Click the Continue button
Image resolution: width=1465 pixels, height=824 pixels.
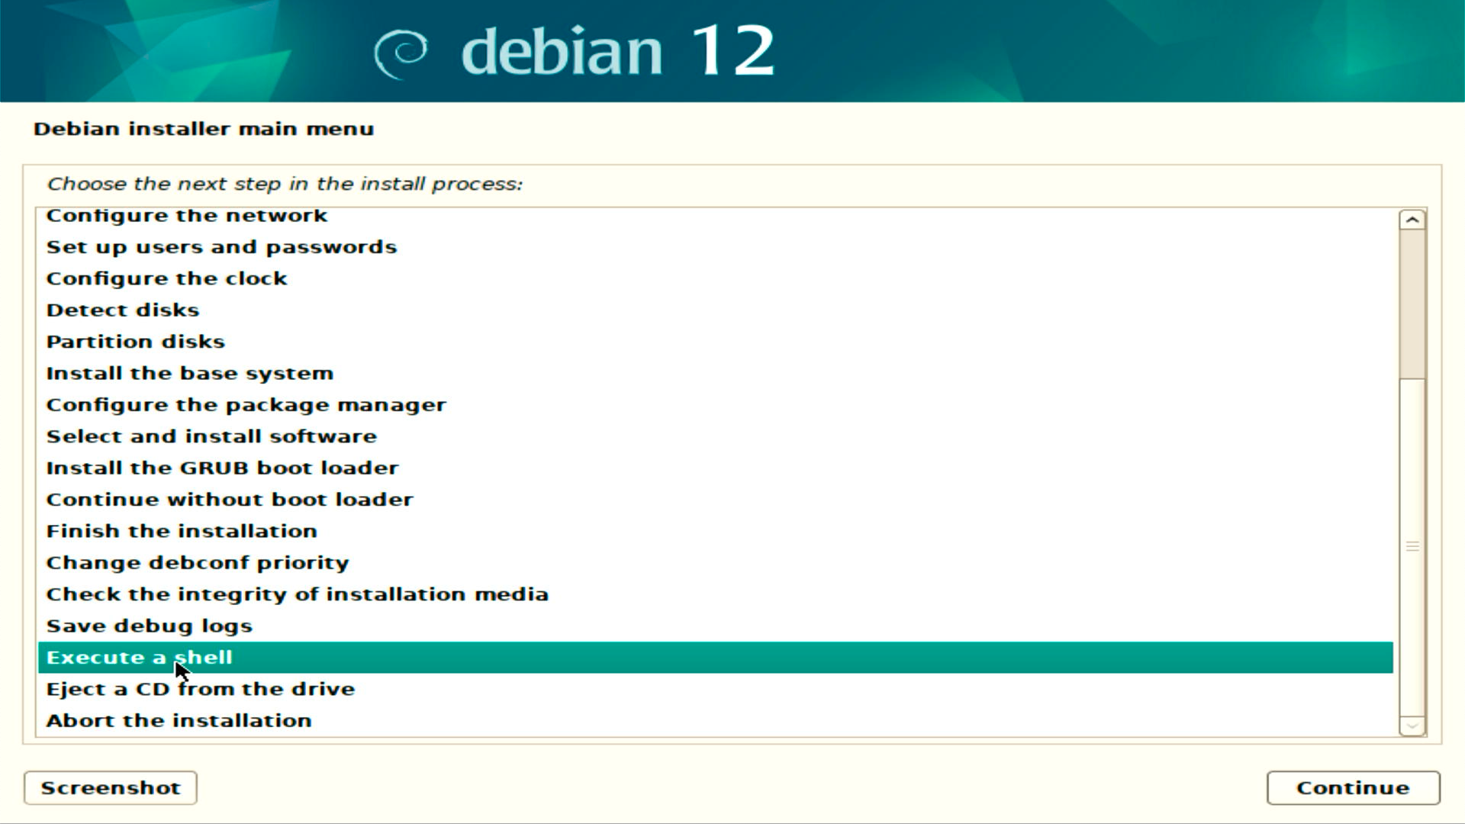point(1352,787)
